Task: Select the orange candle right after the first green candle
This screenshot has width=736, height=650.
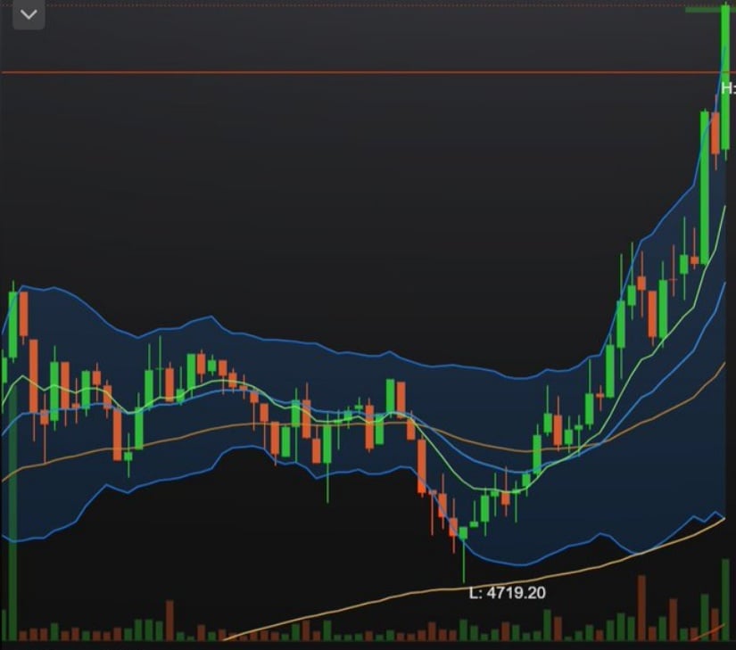Action: pos(23,313)
